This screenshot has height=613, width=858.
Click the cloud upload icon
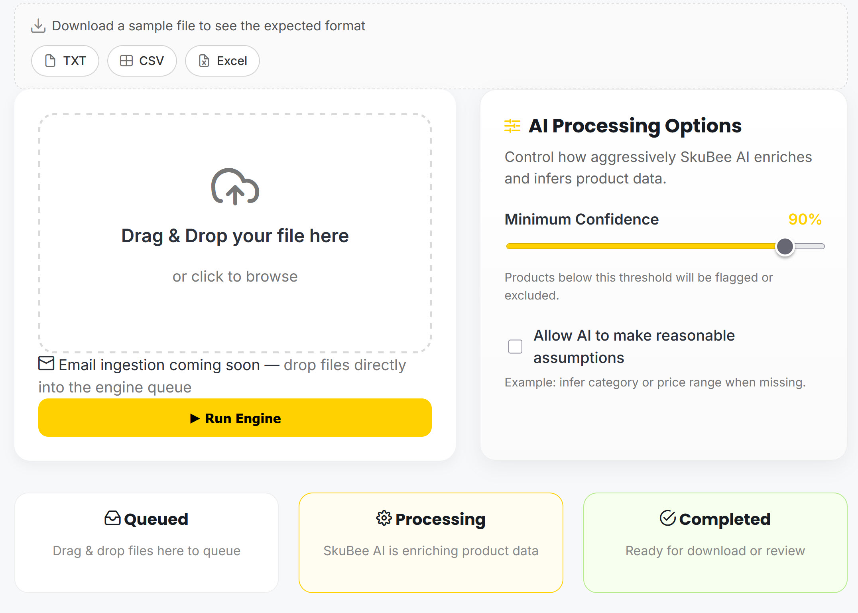(235, 187)
